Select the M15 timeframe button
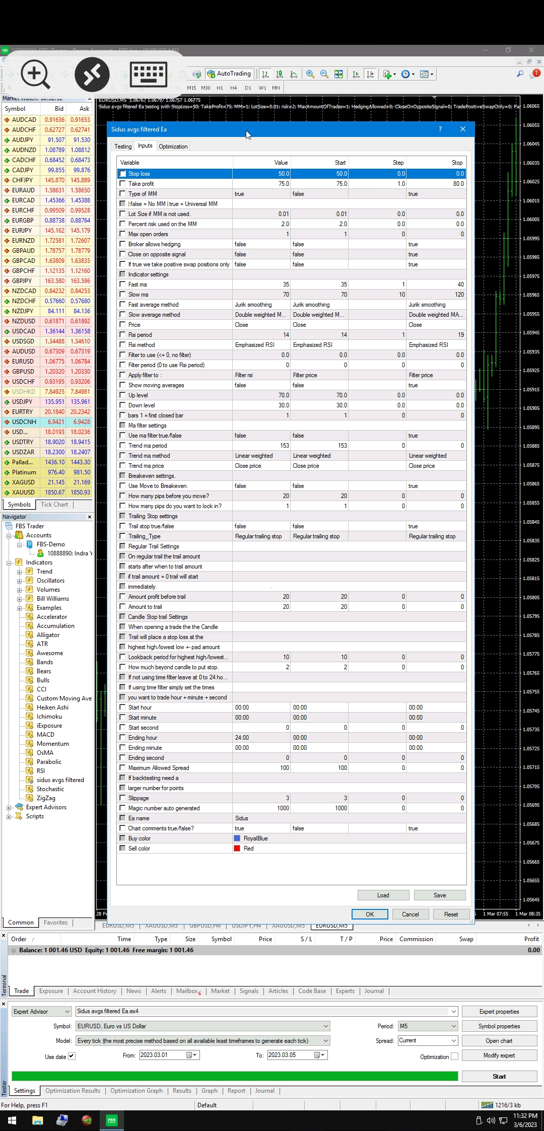The image size is (544, 1131). click(191, 88)
